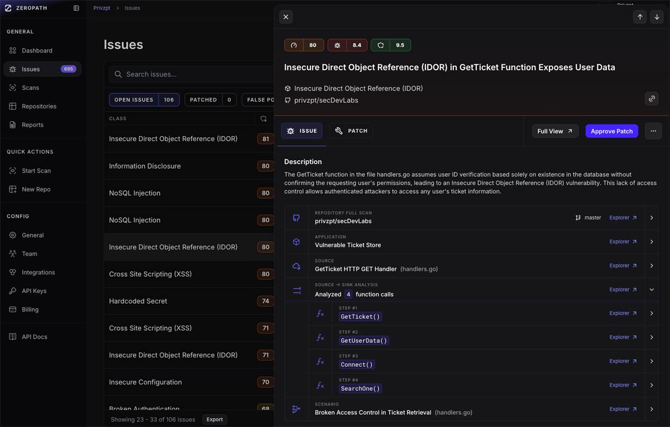Screen dimensions: 670x427
Task: Close the issue detail panel
Action: click(x=286, y=17)
